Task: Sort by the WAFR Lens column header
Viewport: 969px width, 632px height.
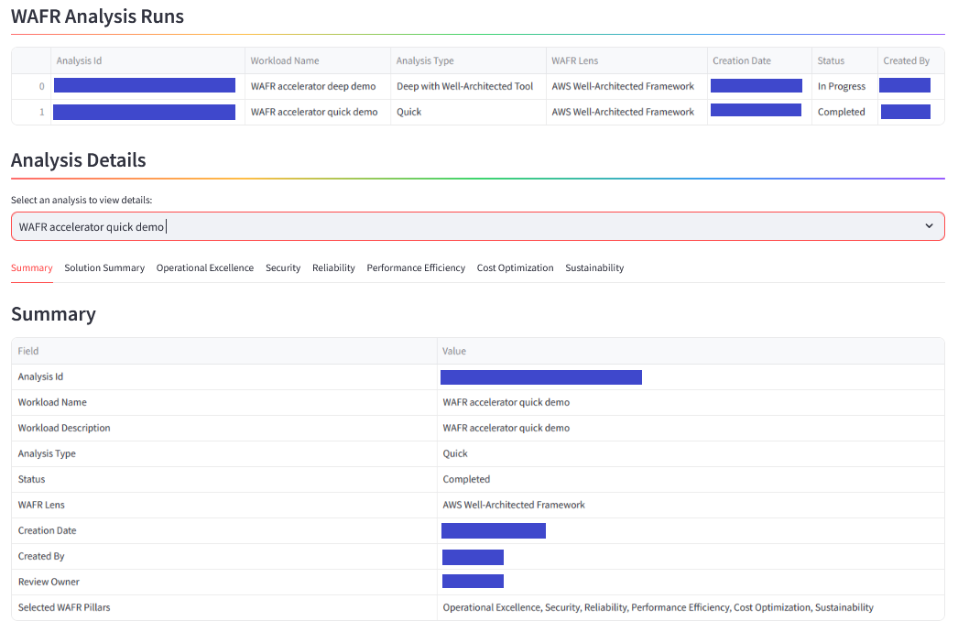Action: (626, 60)
